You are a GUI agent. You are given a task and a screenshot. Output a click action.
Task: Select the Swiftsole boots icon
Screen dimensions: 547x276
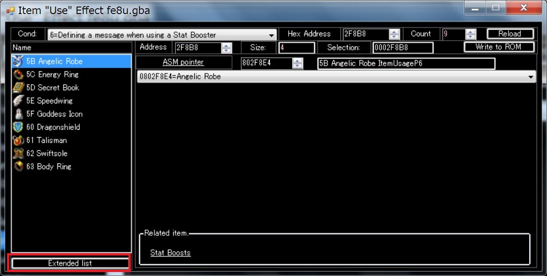(x=18, y=154)
